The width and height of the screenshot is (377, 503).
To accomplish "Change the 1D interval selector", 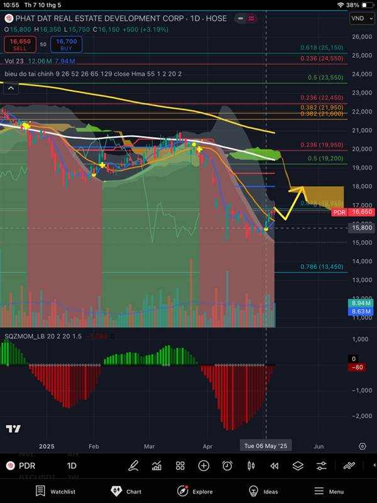I will [72, 465].
